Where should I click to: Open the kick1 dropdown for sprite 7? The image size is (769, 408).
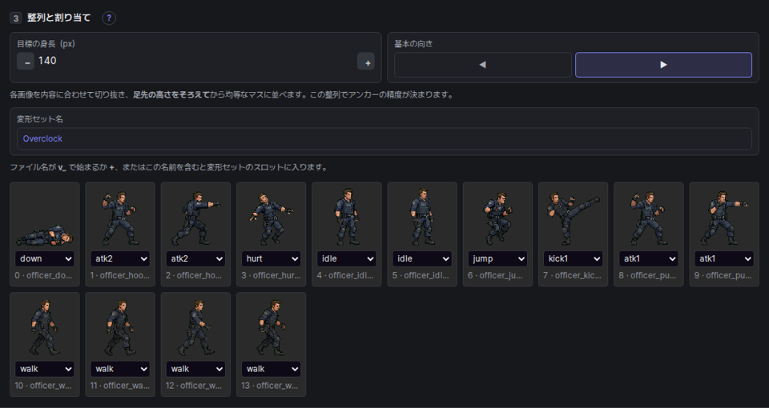point(574,258)
